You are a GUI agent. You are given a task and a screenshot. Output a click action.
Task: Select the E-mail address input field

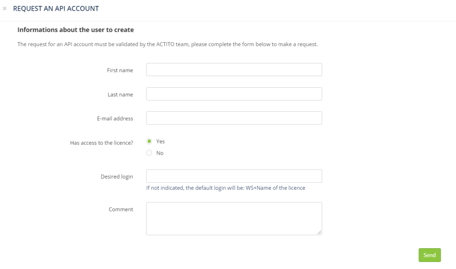[x=234, y=118]
